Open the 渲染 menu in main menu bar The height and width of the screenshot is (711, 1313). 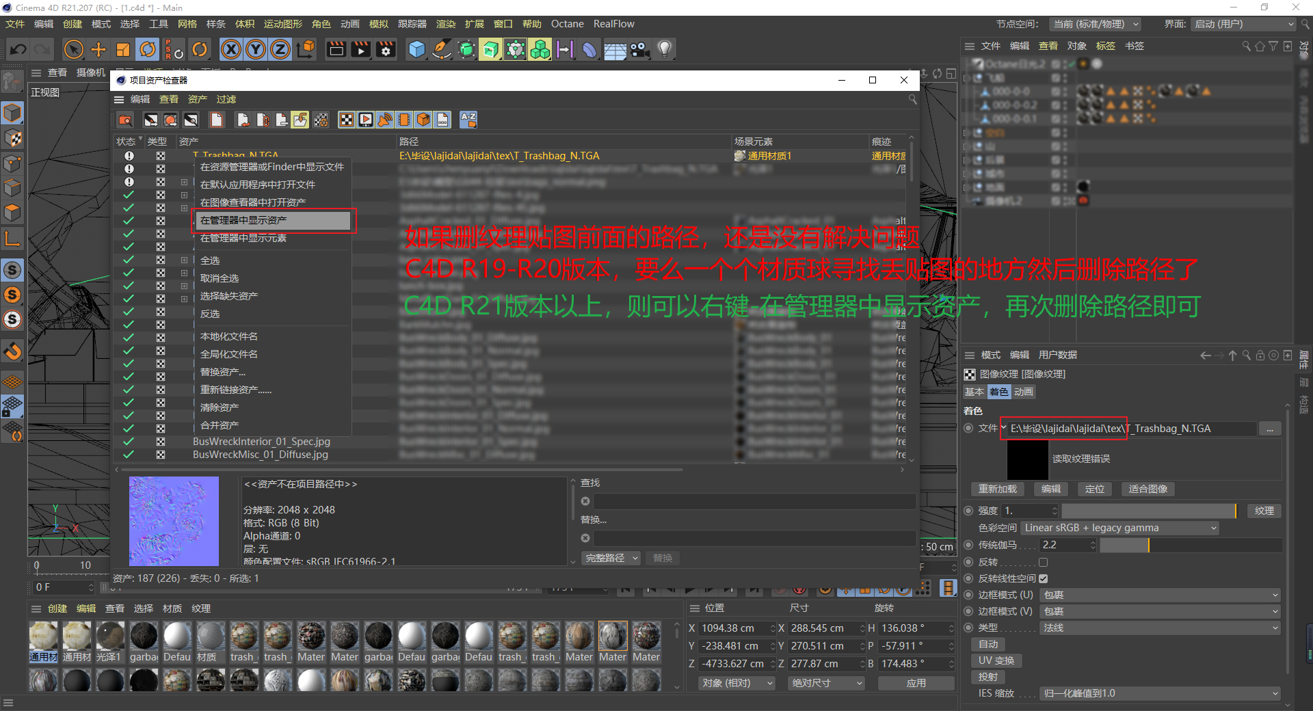(446, 24)
